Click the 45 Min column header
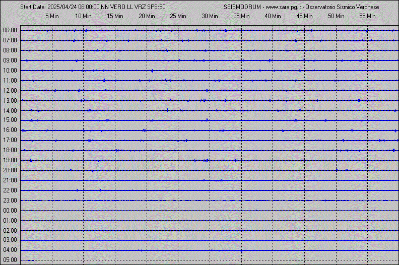Image resolution: width=399 pixels, height=265 pixels. (x=305, y=16)
